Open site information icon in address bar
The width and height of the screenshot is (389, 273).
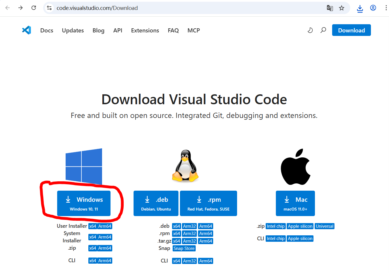[x=49, y=8]
